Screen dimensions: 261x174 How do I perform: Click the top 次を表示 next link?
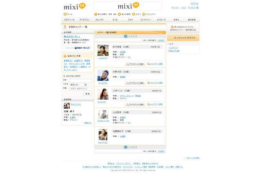click(161, 40)
